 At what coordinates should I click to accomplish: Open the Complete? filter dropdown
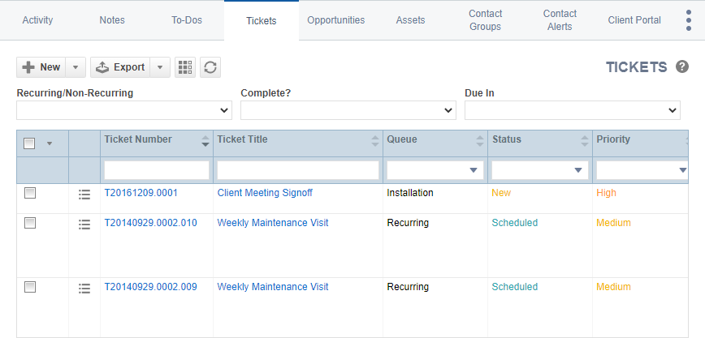pos(348,110)
